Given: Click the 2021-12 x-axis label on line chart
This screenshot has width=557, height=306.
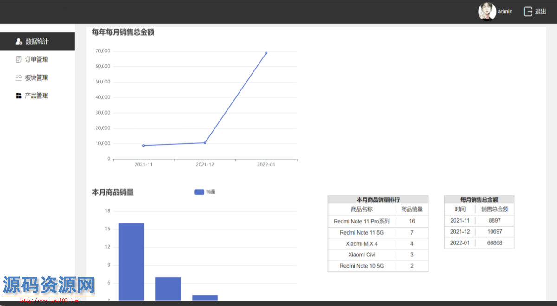Looking at the screenshot, I should [205, 165].
